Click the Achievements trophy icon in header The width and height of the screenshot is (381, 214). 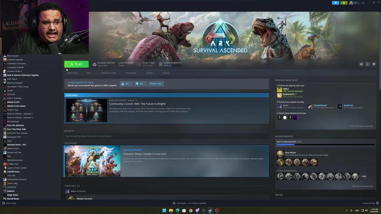point(160,64)
